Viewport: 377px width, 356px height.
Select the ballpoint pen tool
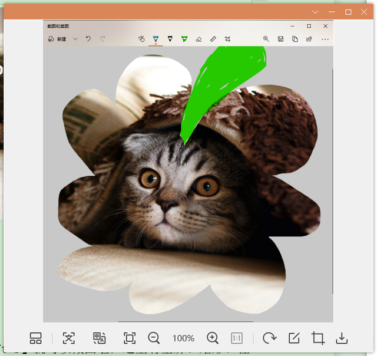(x=156, y=39)
